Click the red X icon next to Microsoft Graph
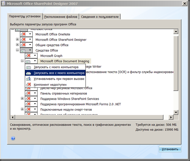The width and height of the screenshot is (190, 161). point(28,56)
